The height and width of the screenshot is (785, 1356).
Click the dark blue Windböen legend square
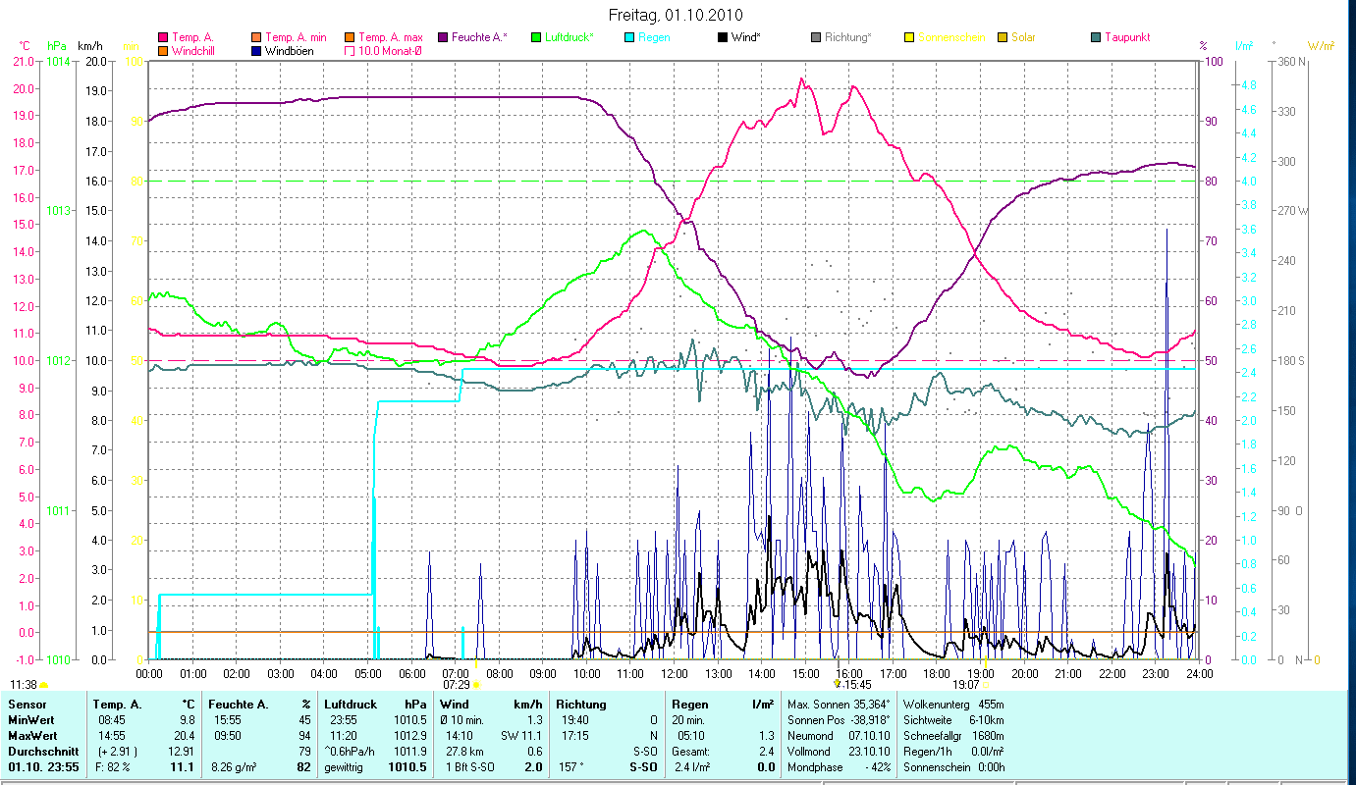tap(256, 51)
